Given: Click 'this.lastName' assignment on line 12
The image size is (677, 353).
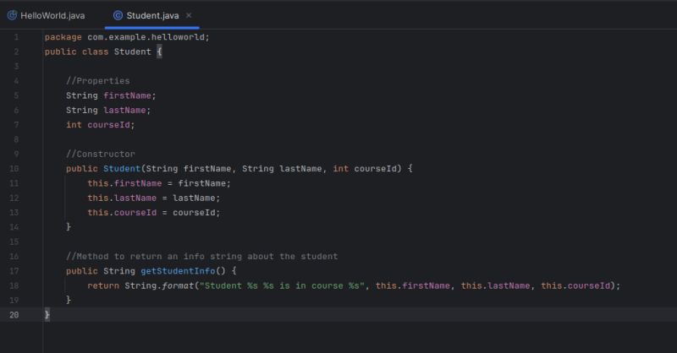Looking at the screenshot, I should coord(122,198).
